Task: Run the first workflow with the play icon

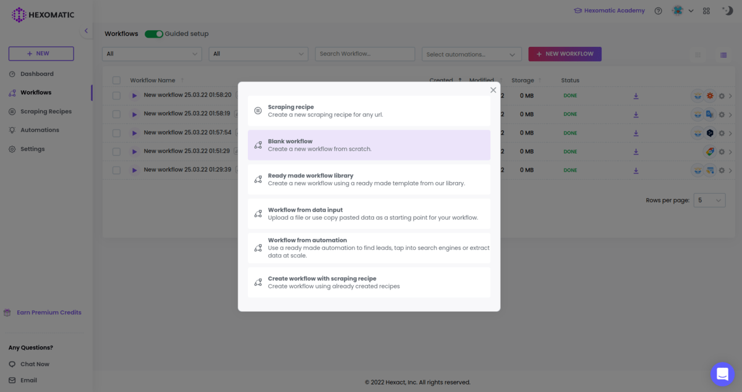Action: pyautogui.click(x=135, y=95)
